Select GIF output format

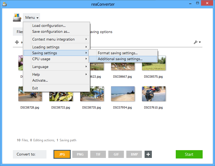(x=116, y=154)
